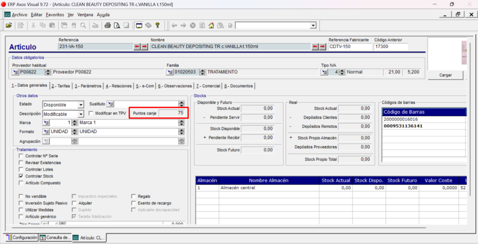Switch to the 2.- Tarifas tab

click(x=61, y=86)
